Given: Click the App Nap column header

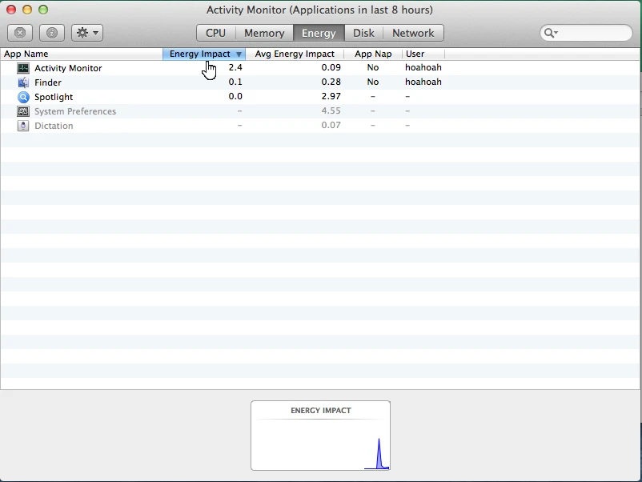Looking at the screenshot, I should [373, 54].
